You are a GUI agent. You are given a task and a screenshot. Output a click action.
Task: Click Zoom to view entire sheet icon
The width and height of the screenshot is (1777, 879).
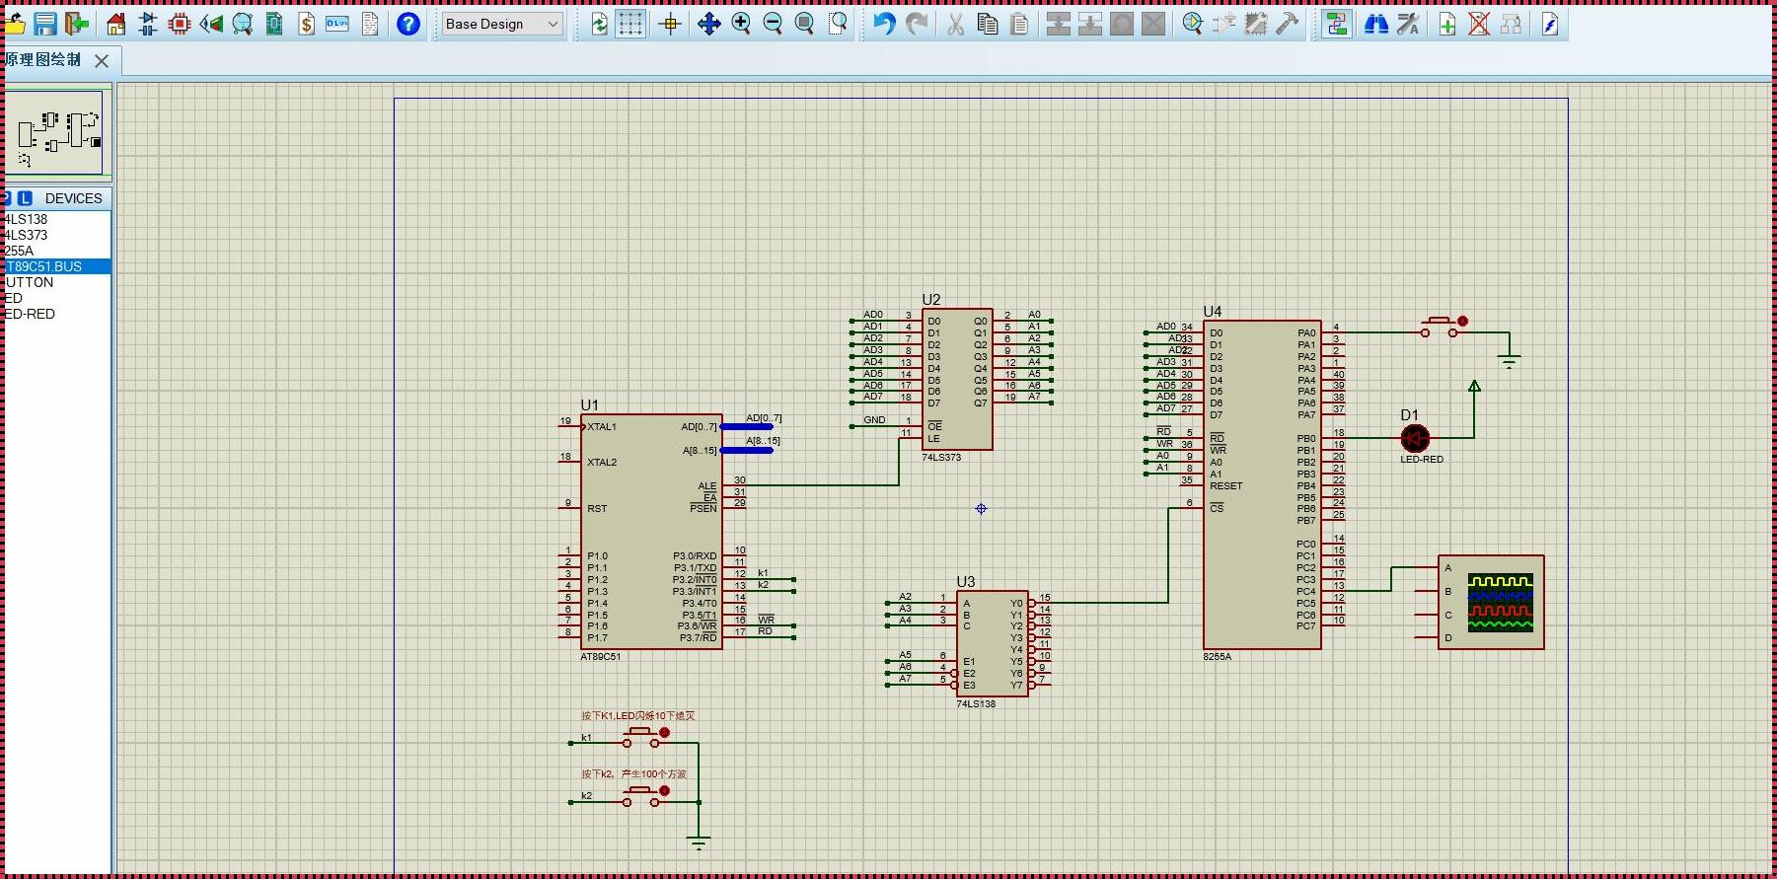(804, 24)
